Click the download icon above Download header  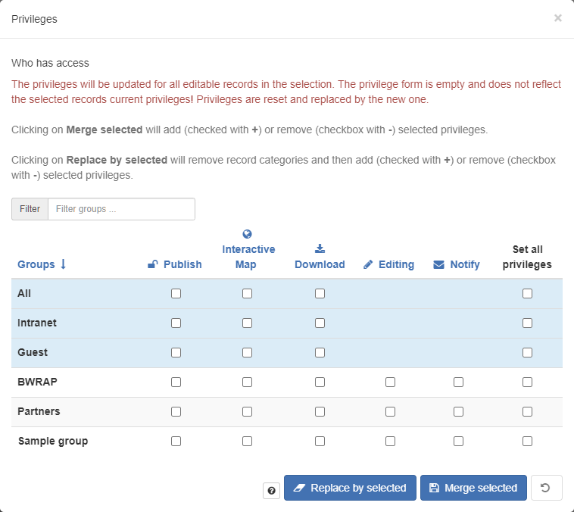point(320,248)
